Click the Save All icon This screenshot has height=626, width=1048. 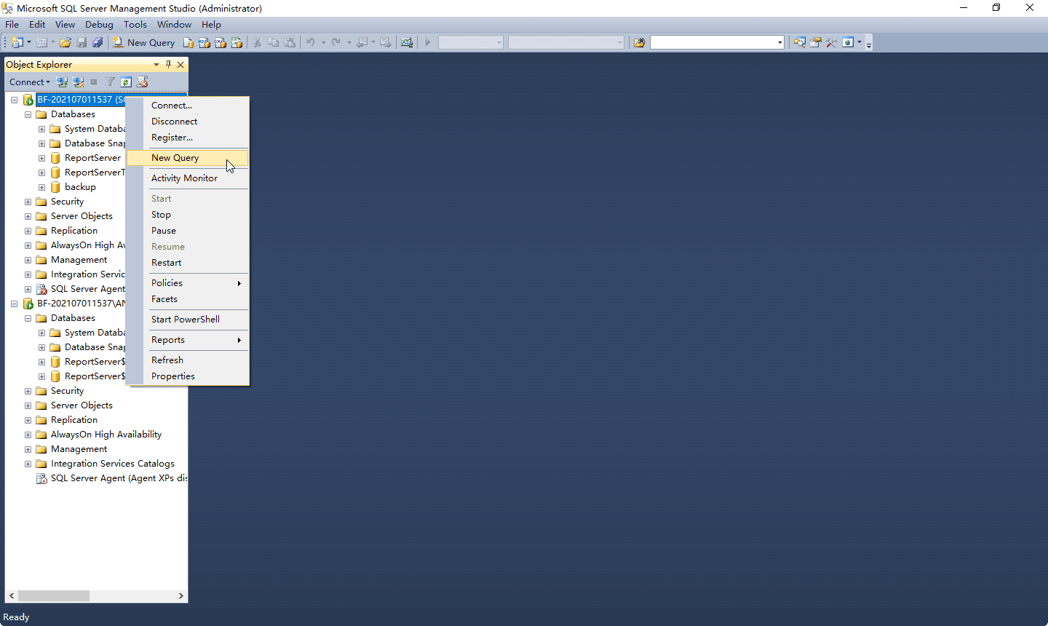tap(98, 42)
